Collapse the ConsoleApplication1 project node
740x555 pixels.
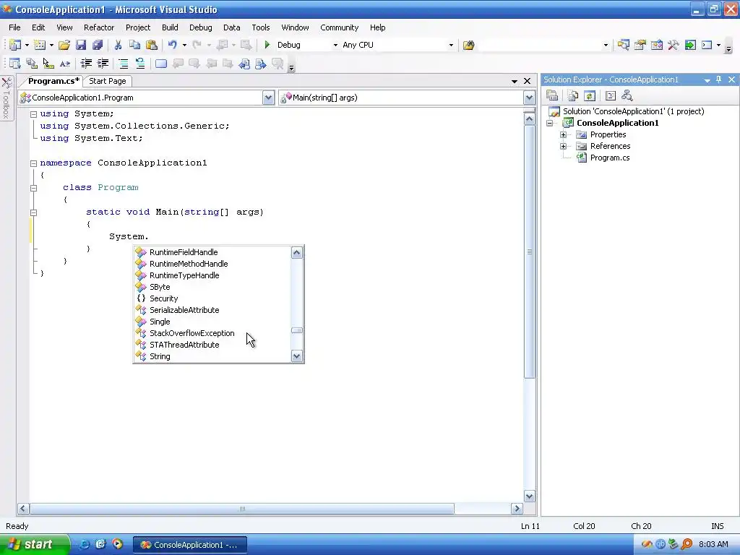[550, 123]
